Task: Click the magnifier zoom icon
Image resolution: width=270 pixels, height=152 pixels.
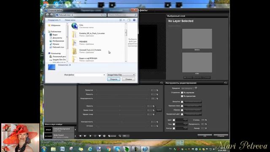Action: [120, 136]
